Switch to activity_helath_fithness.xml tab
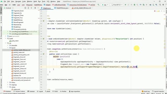This screenshot has width=167, height=94. tap(82, 8)
